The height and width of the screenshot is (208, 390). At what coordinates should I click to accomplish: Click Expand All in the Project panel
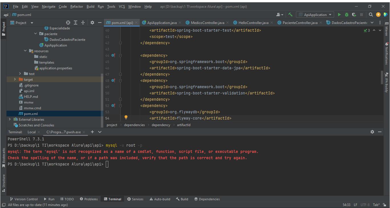76,23
